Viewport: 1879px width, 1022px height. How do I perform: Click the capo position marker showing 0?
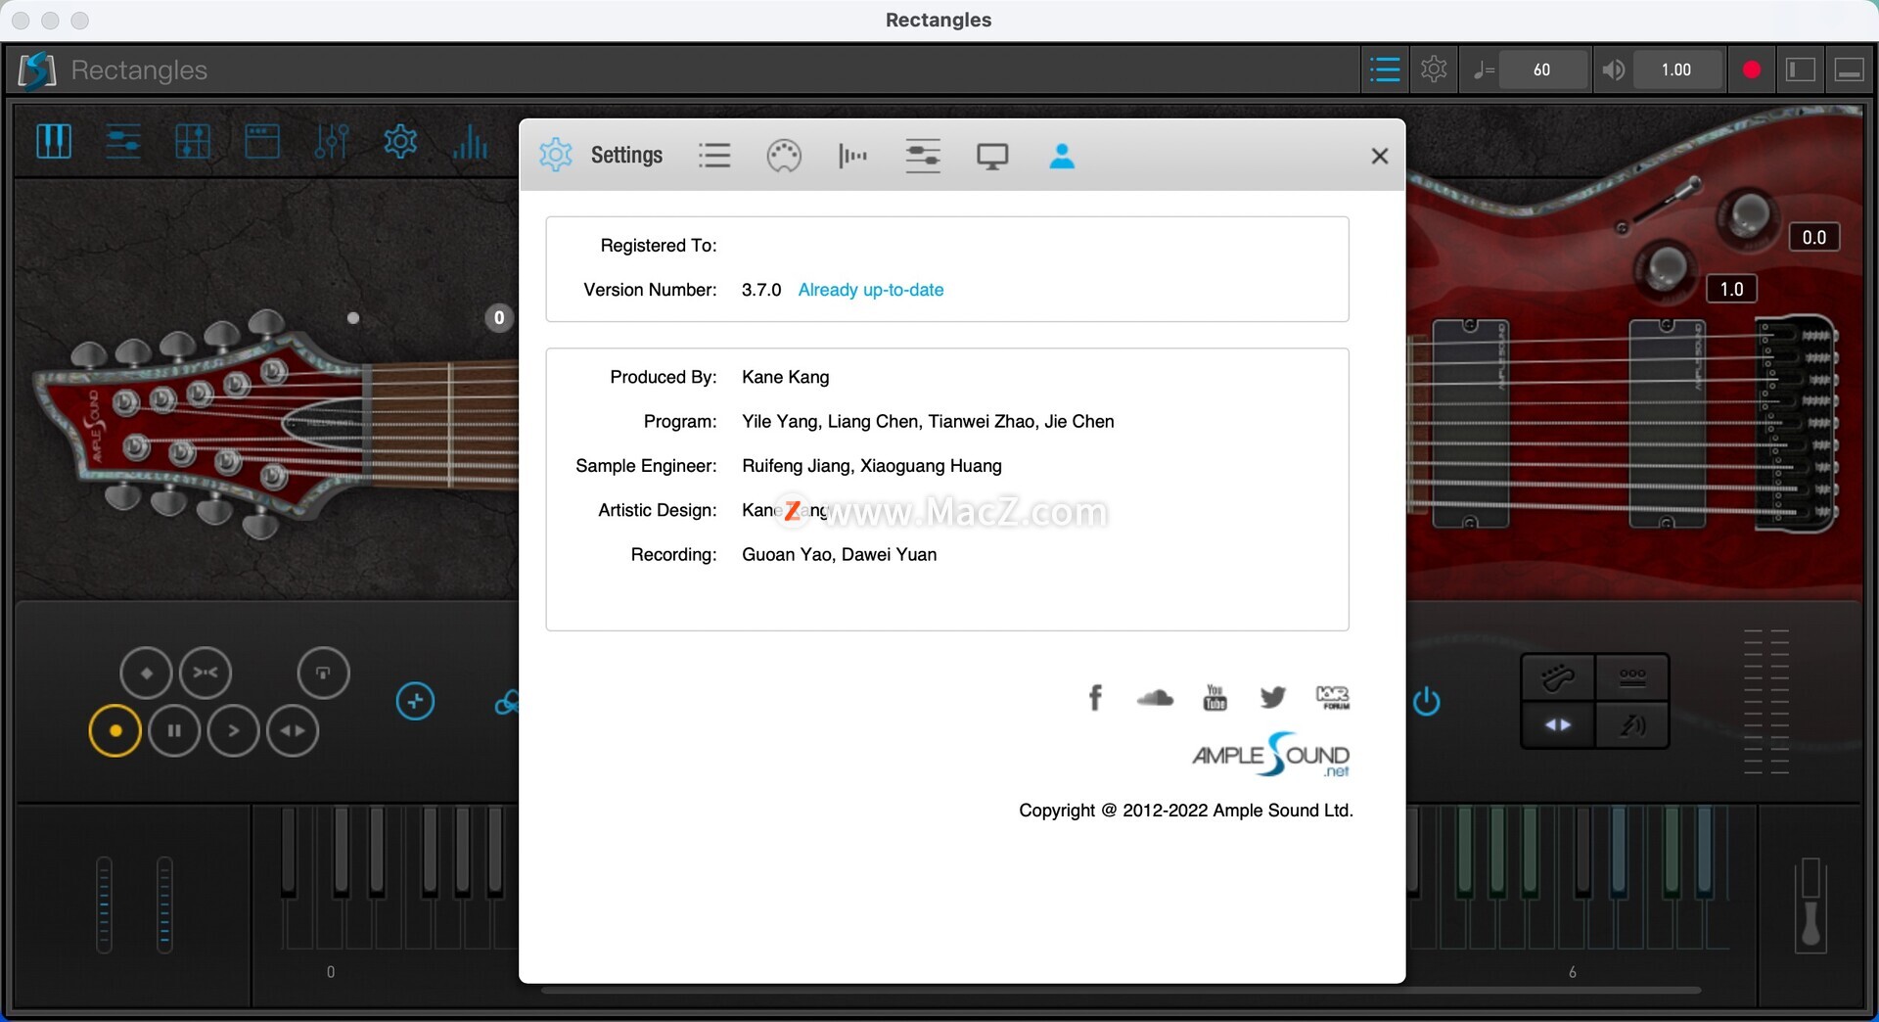pos(499,317)
